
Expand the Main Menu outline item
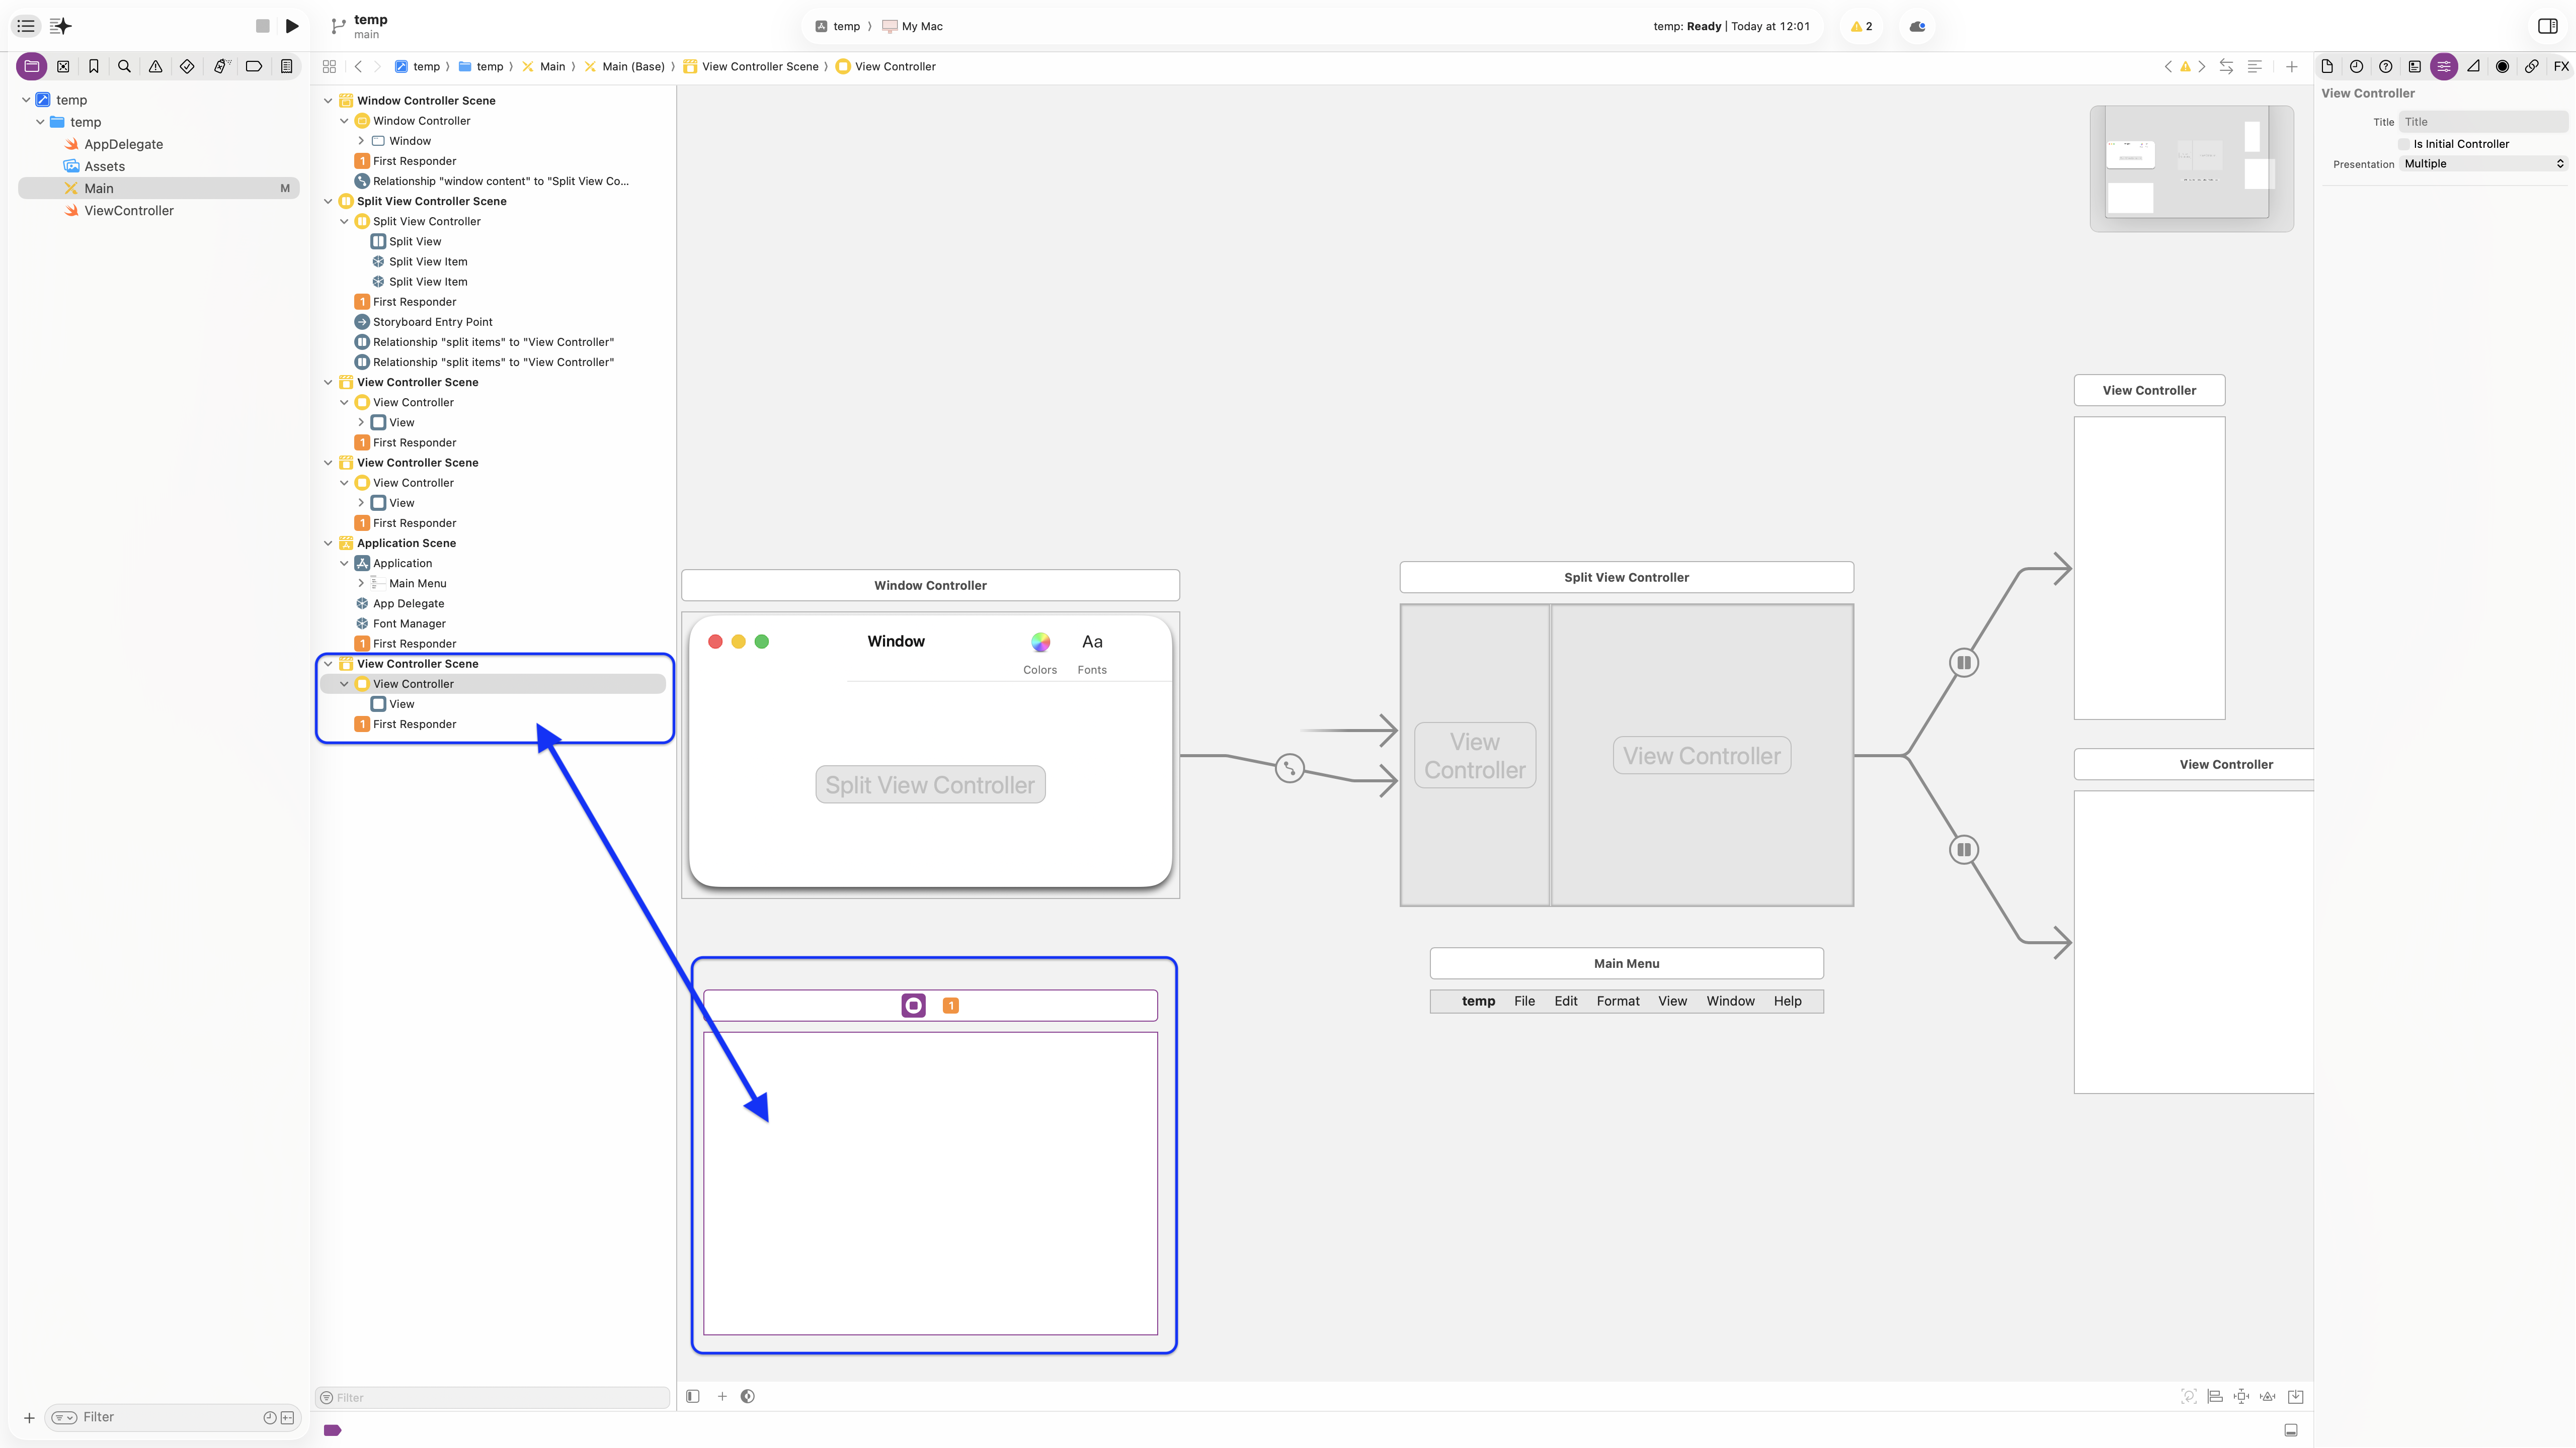[361, 583]
